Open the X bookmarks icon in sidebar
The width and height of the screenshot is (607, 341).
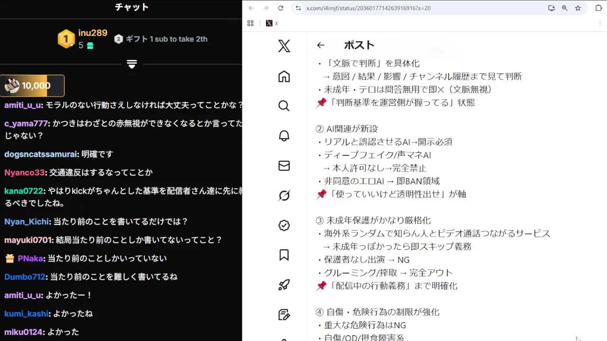click(x=284, y=255)
